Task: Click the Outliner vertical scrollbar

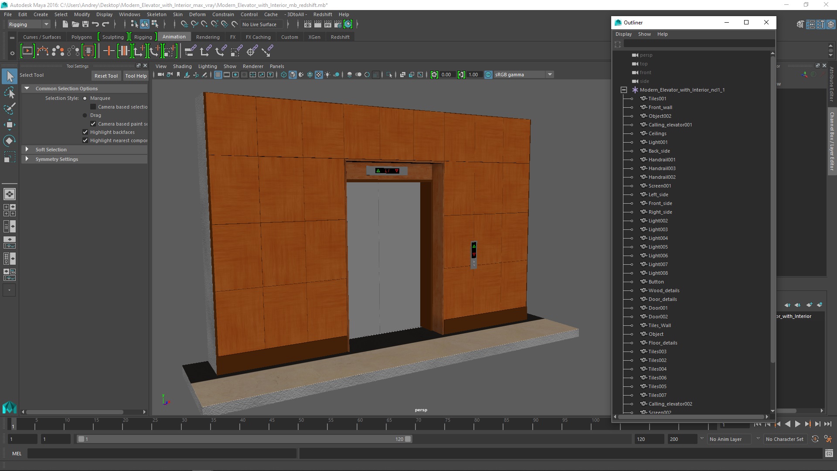Action: 772,209
